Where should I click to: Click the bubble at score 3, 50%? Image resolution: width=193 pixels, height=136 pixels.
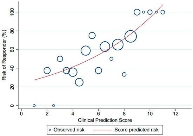60,59
